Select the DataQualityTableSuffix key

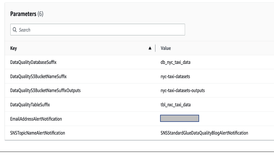pos(30,105)
